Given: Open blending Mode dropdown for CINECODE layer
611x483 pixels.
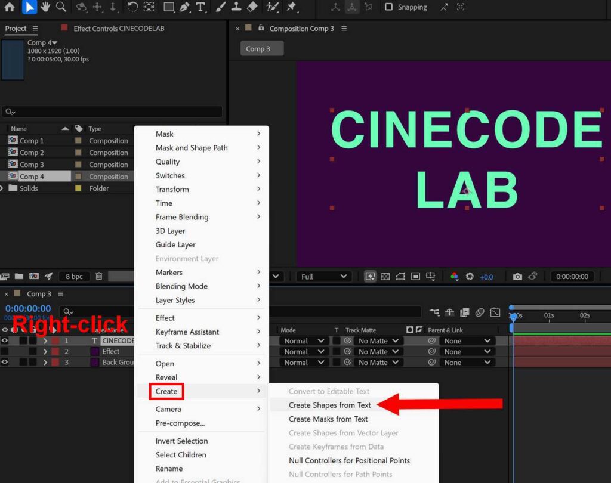Looking at the screenshot, I should pos(303,341).
